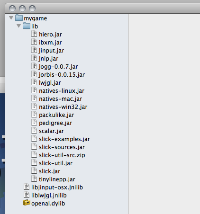Select jinput.jar in the tree
The image size is (200, 214).
[51, 51]
